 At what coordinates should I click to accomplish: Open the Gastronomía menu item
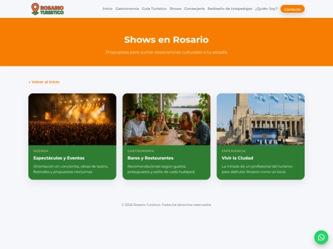[127, 9]
